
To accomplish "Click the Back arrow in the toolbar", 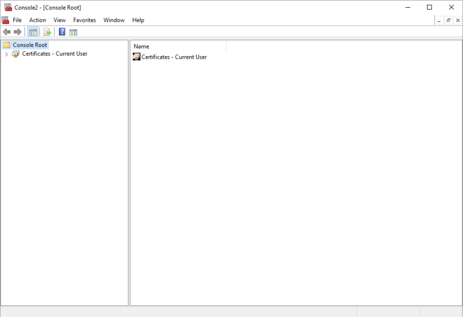I will click(x=7, y=32).
